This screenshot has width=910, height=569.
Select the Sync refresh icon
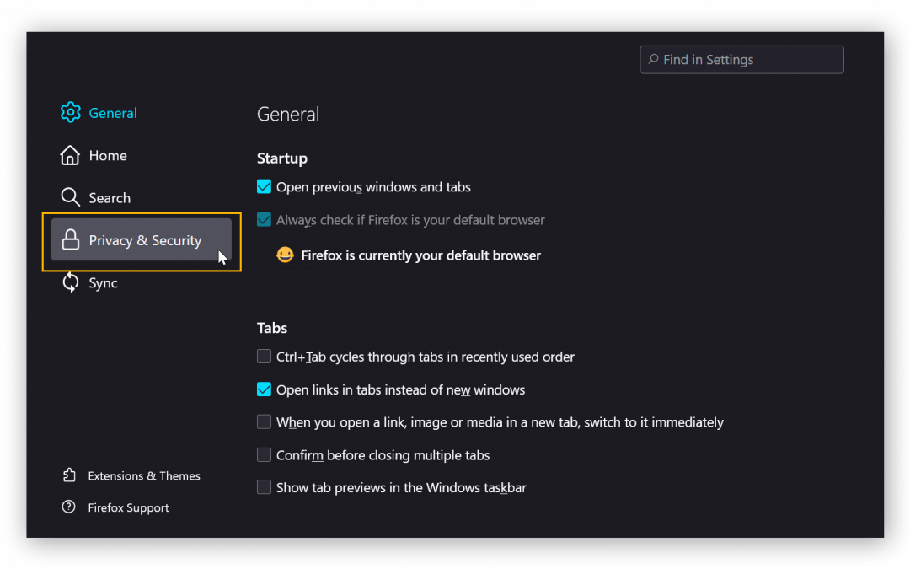(71, 282)
